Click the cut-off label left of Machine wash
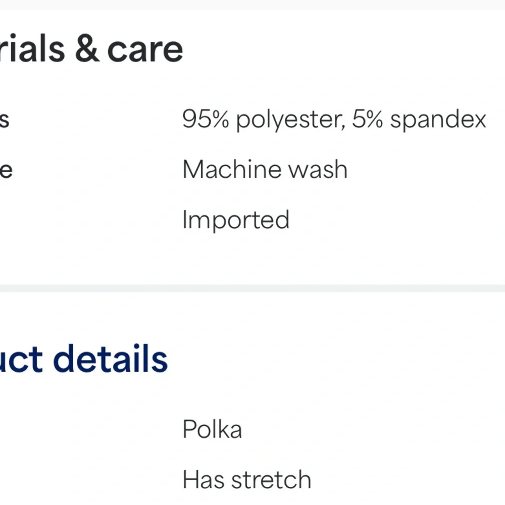 click(x=6, y=171)
